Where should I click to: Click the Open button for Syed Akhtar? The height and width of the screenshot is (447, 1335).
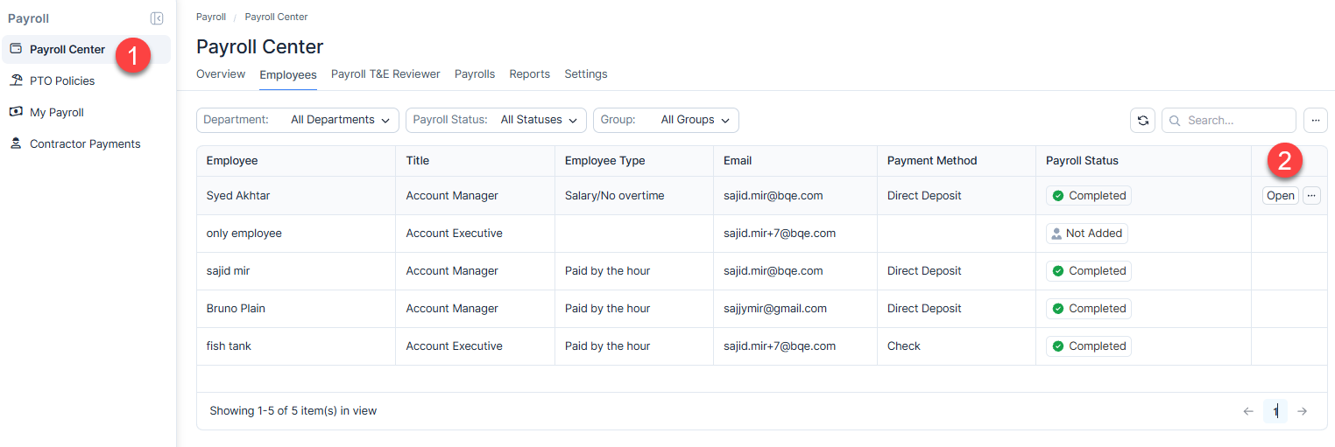point(1280,196)
